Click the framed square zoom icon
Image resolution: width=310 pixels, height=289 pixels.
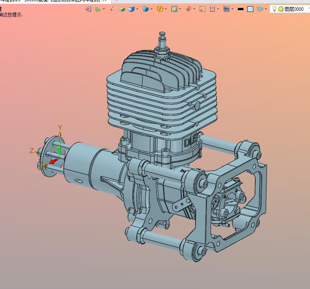(x=174, y=9)
